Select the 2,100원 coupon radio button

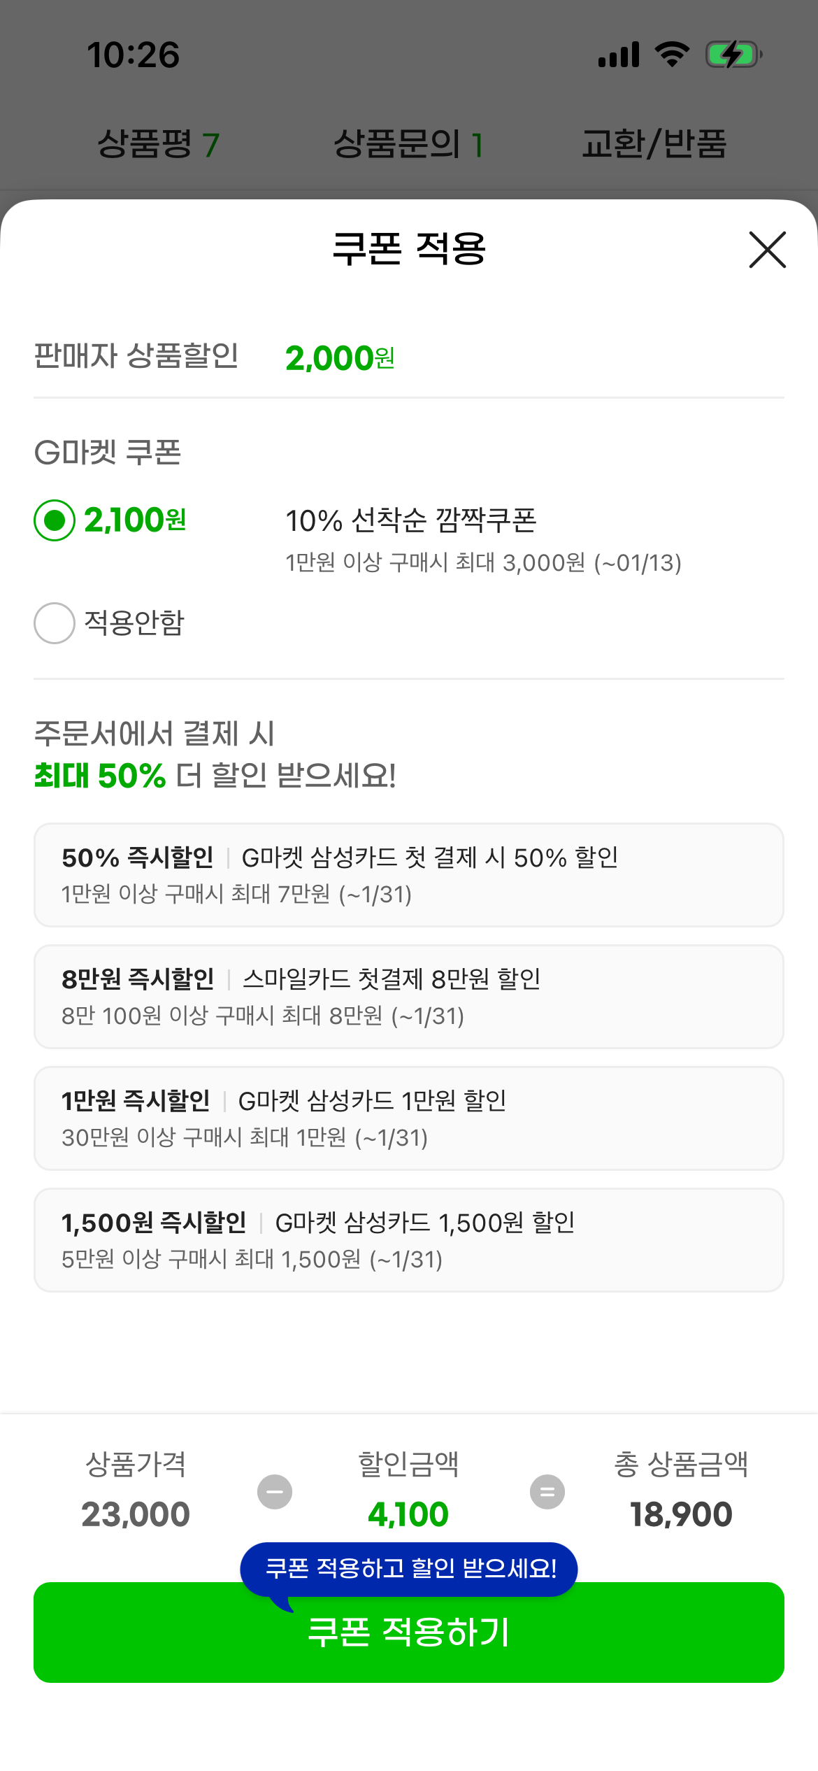coord(55,520)
